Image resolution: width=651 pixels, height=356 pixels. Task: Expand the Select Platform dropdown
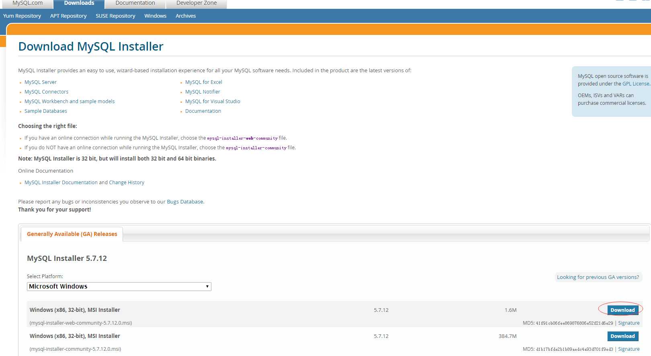tap(119, 287)
